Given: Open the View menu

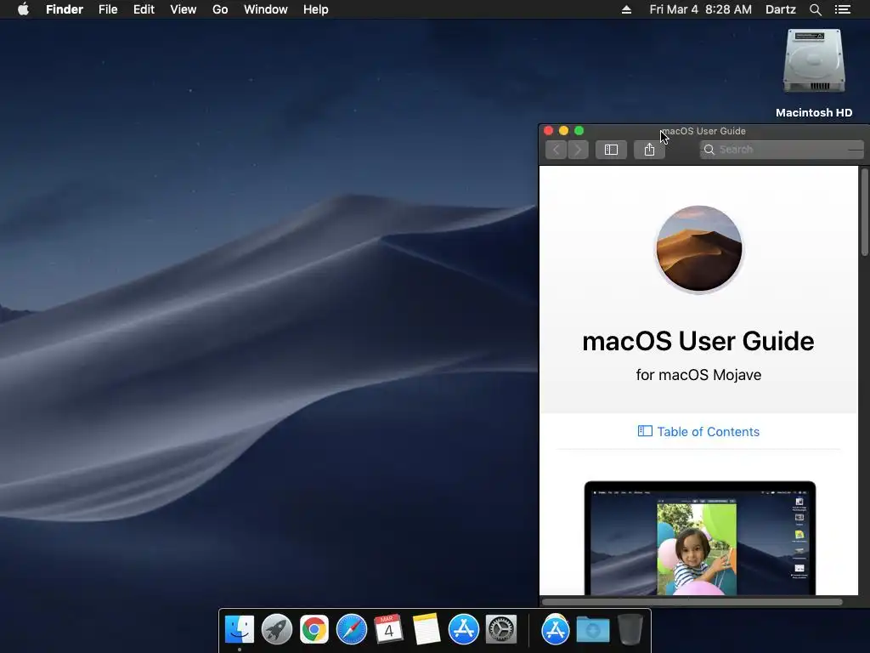Looking at the screenshot, I should (184, 9).
